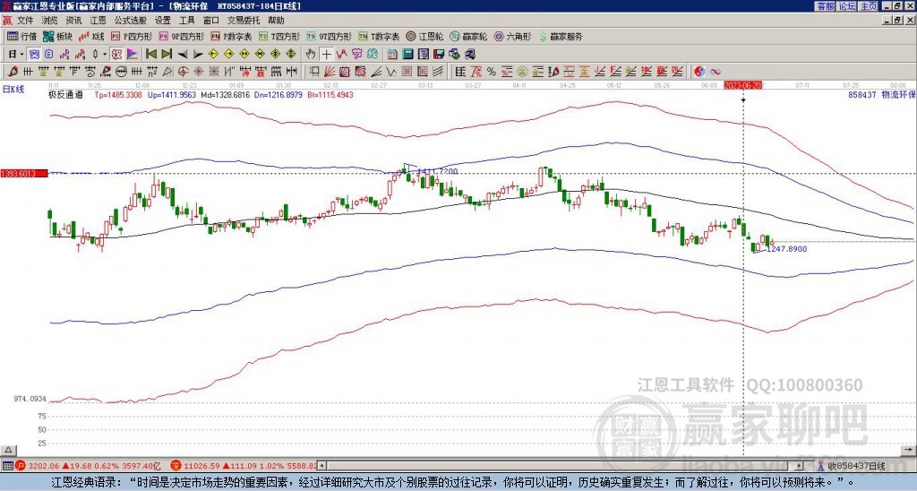917x491 pixels.
Task: Click the red target circle icon
Action: click(183, 72)
